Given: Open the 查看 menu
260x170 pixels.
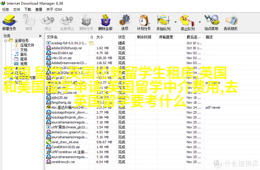Looking at the screenshot, I should [39, 10].
